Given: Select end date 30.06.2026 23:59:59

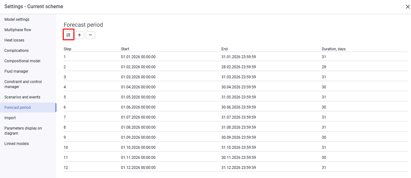Looking at the screenshot, I should (239, 107).
